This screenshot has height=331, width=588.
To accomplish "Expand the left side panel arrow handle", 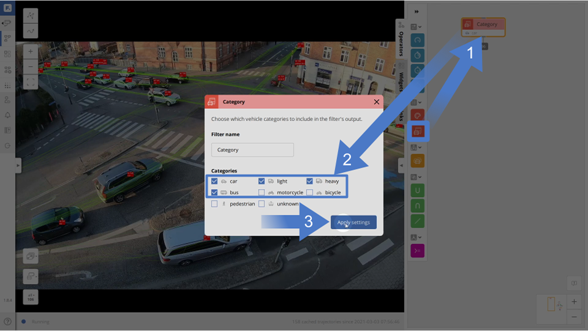I will coord(18,165).
